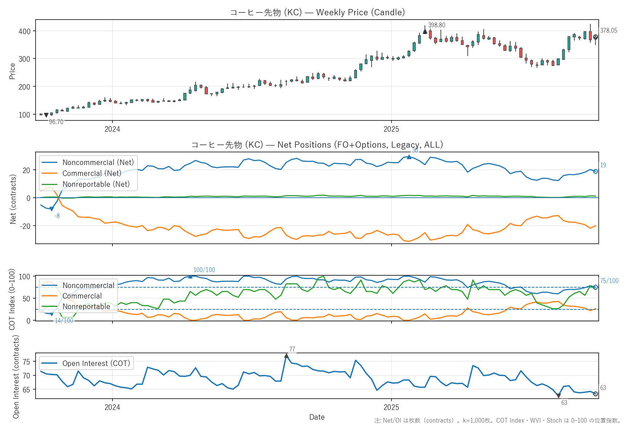
Task: Click the latest COT Index circle at 75/100
Action: (x=595, y=287)
